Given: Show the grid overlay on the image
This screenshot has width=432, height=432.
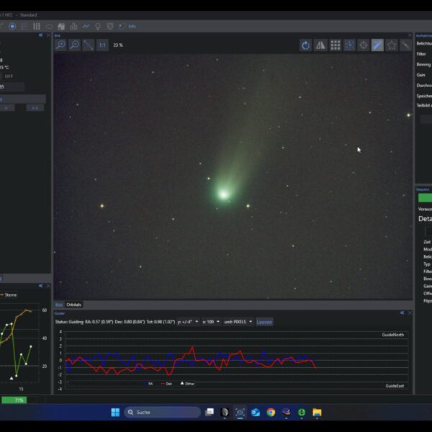Looking at the screenshot, I should pyautogui.click(x=335, y=45).
